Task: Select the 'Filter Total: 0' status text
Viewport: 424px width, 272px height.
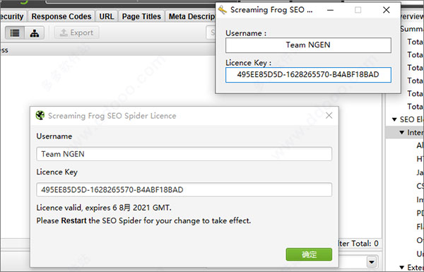Action: [358, 244]
